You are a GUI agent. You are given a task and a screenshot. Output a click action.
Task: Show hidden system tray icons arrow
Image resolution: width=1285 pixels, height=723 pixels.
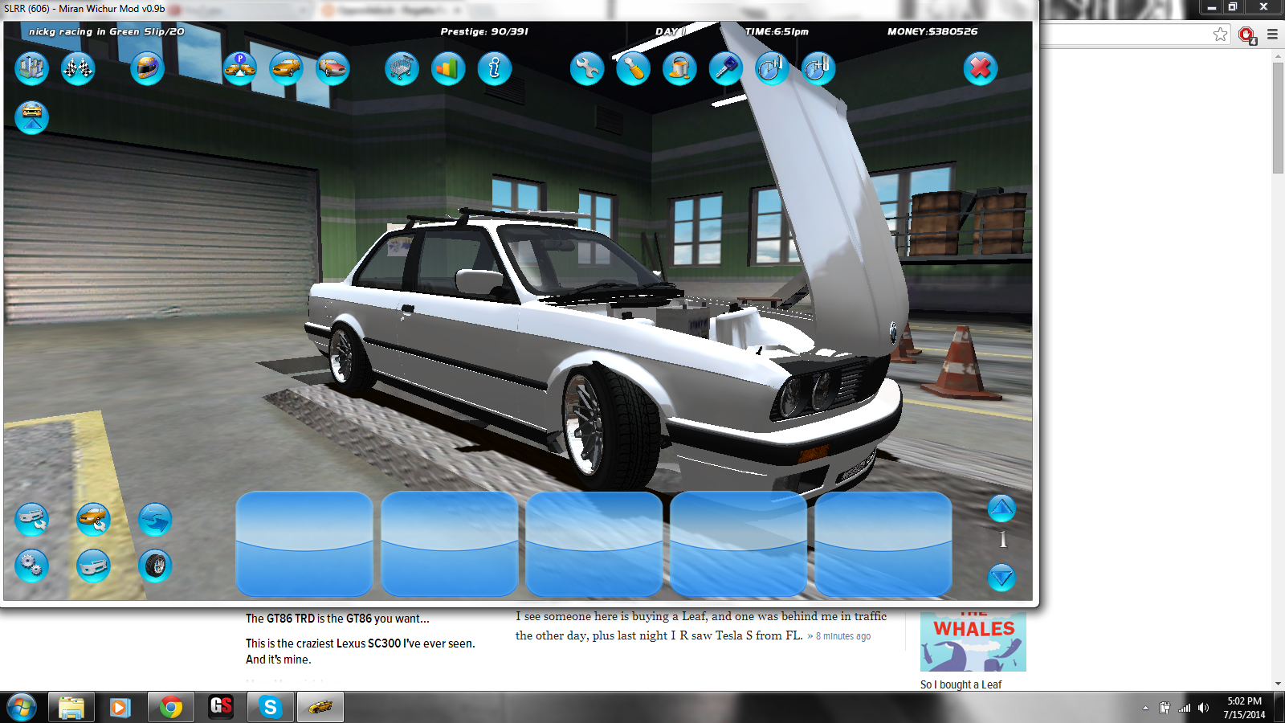click(1145, 708)
